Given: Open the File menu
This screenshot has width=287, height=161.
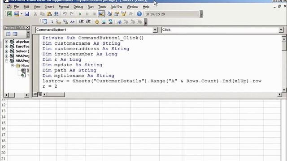Looking at the screenshot, I should tap(16, 7).
